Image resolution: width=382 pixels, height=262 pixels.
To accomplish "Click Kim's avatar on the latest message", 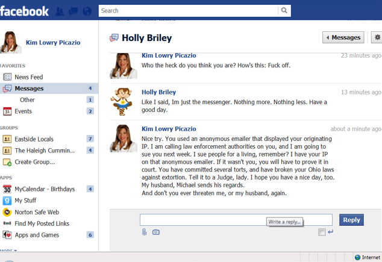I will pos(124,139).
